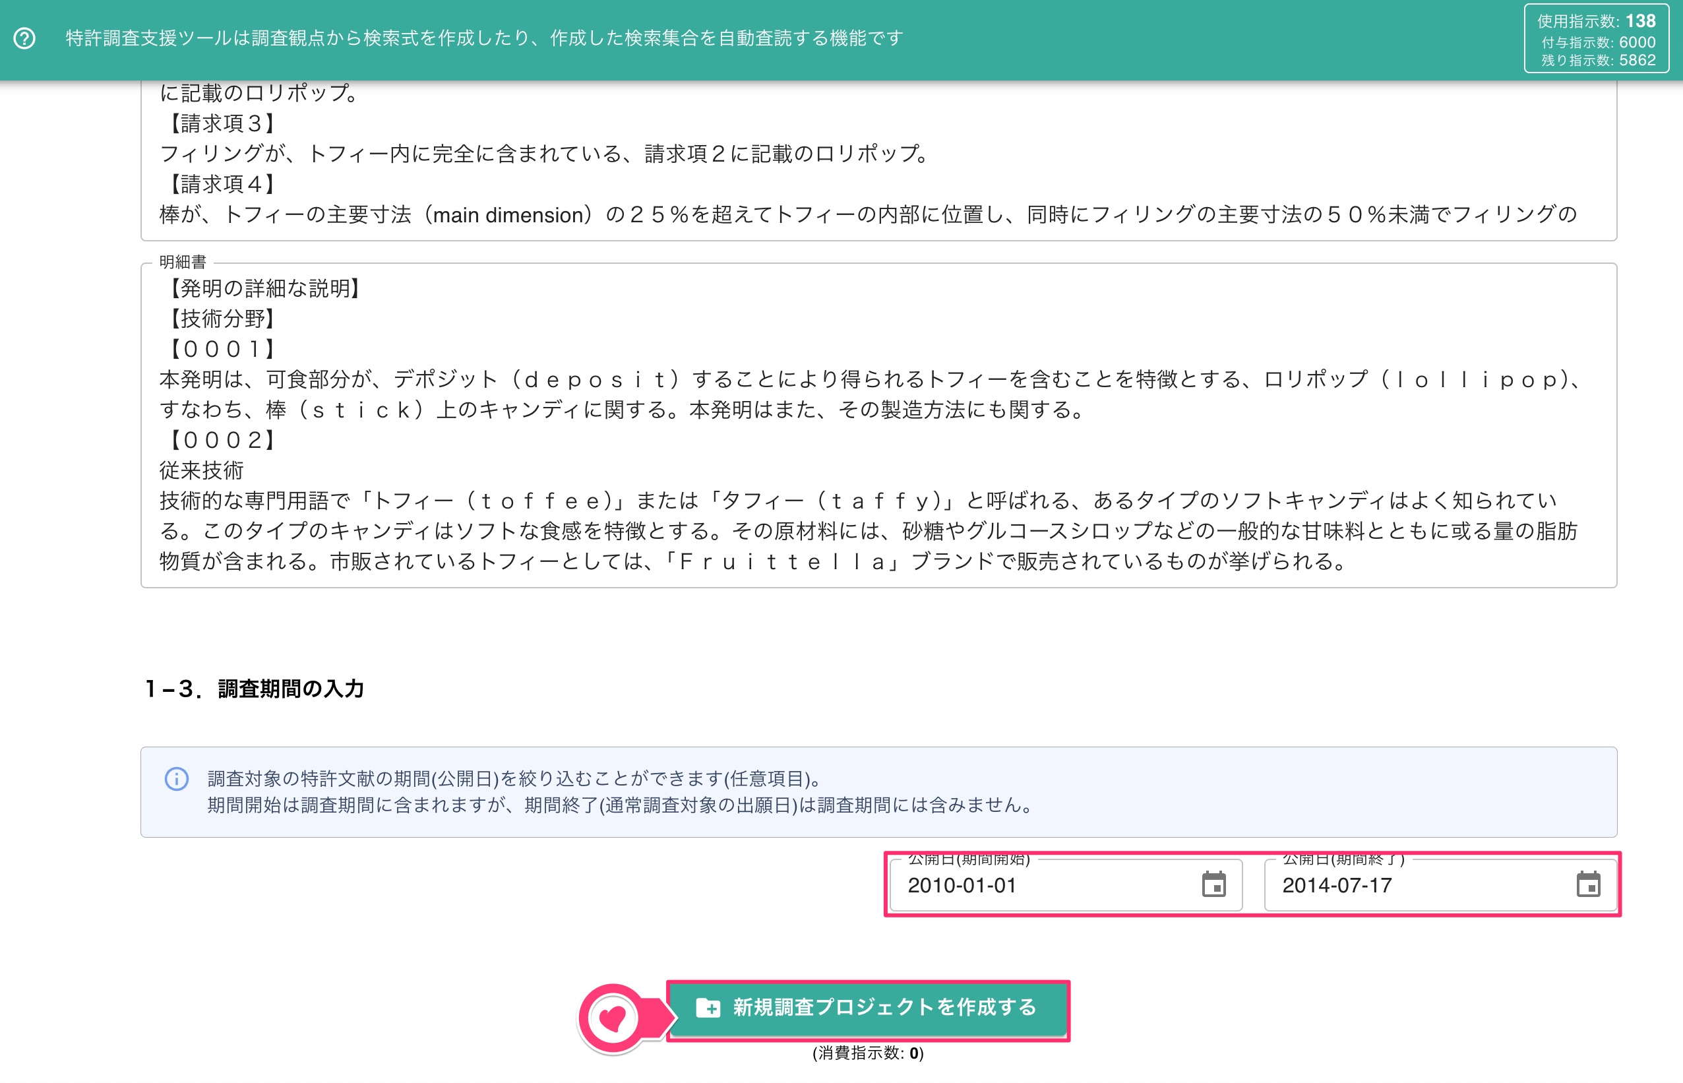The image size is (1683, 1083).
Task: Click the 従来技術 line
Action: point(202,470)
